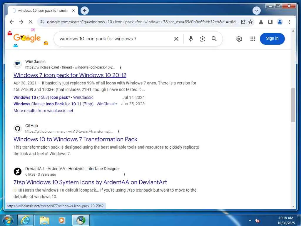The image size is (301, 226).
Task: Open Chrome three-dot menu
Action: 289,22
